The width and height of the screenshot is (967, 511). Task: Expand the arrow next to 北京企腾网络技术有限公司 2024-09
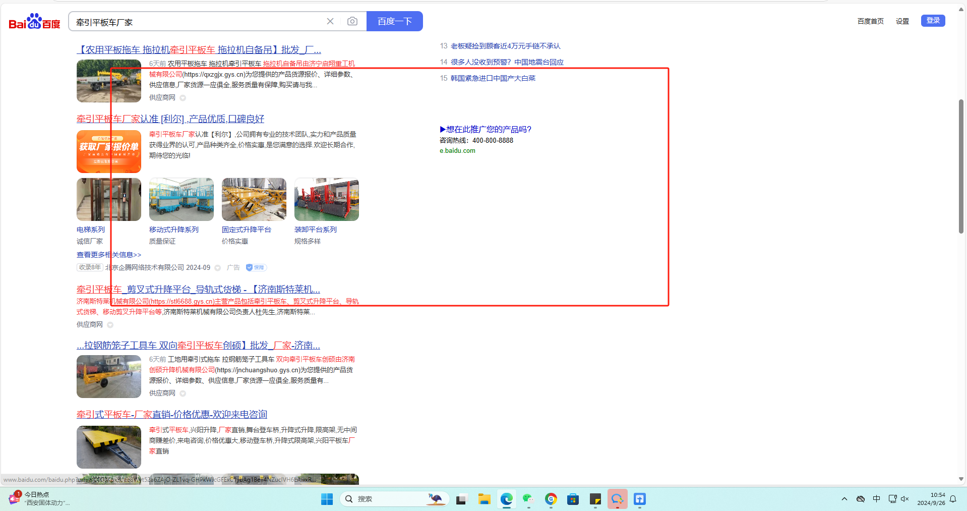[218, 268]
